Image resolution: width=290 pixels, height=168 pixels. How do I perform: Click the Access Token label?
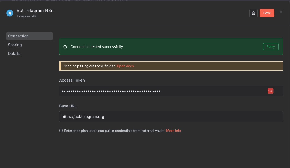(x=72, y=80)
